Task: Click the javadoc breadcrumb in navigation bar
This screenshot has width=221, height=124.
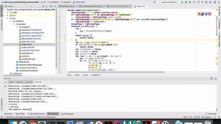Action: 67,2
